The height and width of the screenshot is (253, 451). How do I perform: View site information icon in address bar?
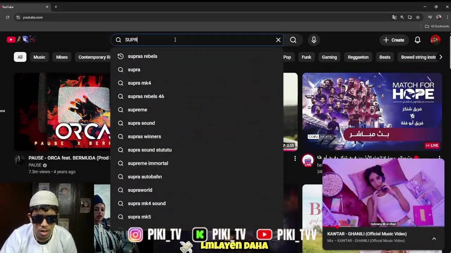point(18,17)
